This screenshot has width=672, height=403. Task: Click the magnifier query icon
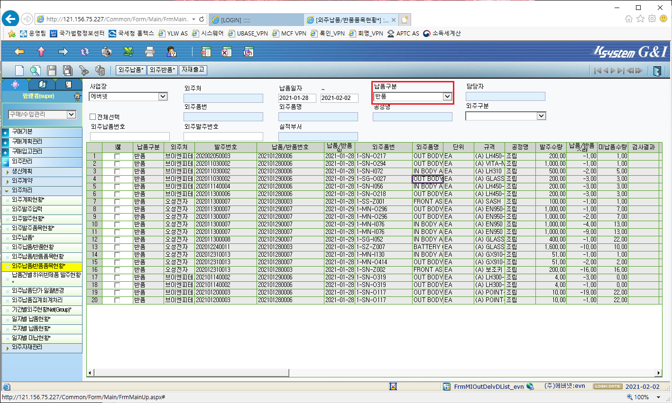coord(36,71)
